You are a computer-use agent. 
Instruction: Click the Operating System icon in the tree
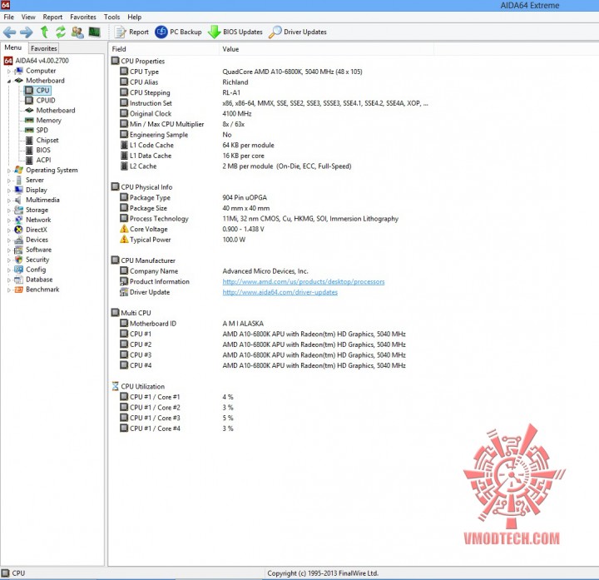pos(18,170)
